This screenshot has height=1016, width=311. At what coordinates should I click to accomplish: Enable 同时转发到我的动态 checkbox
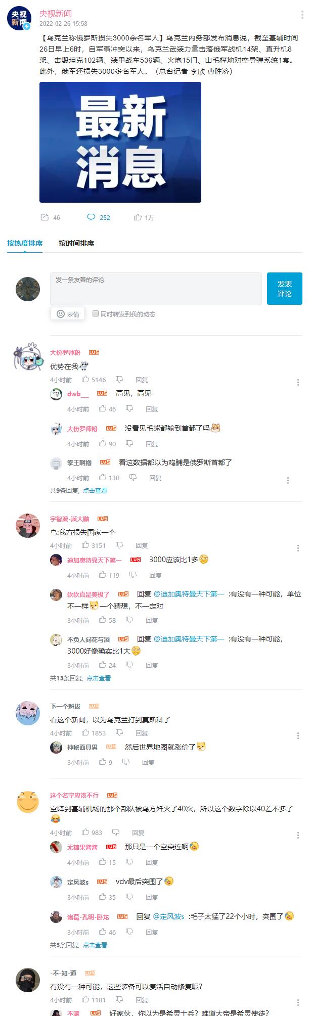pos(96,314)
